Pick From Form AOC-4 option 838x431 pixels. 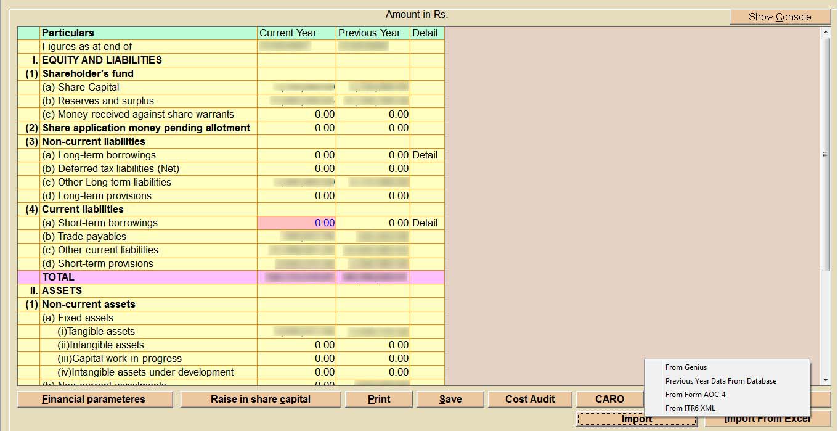[695, 395]
